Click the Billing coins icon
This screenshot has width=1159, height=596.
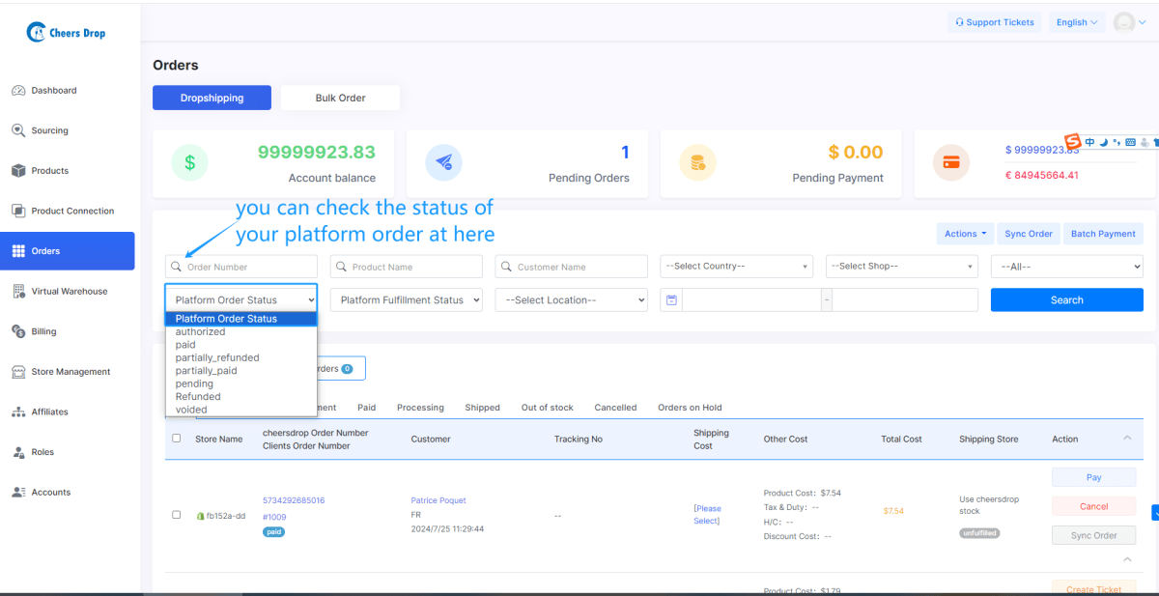tap(18, 331)
